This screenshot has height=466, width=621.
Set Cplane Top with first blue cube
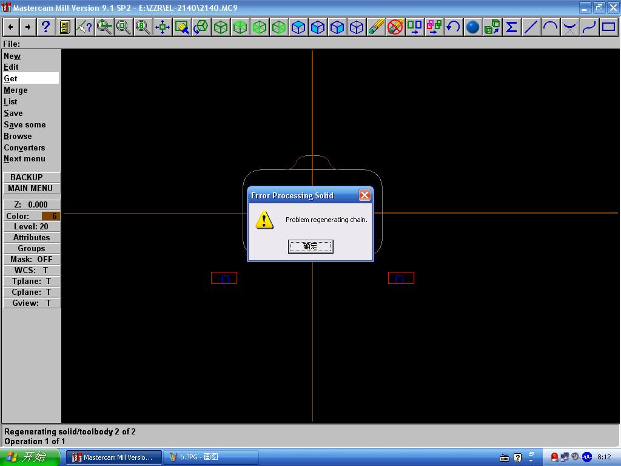[298, 27]
